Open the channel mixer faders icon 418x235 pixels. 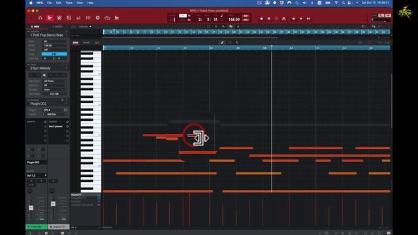88,18
